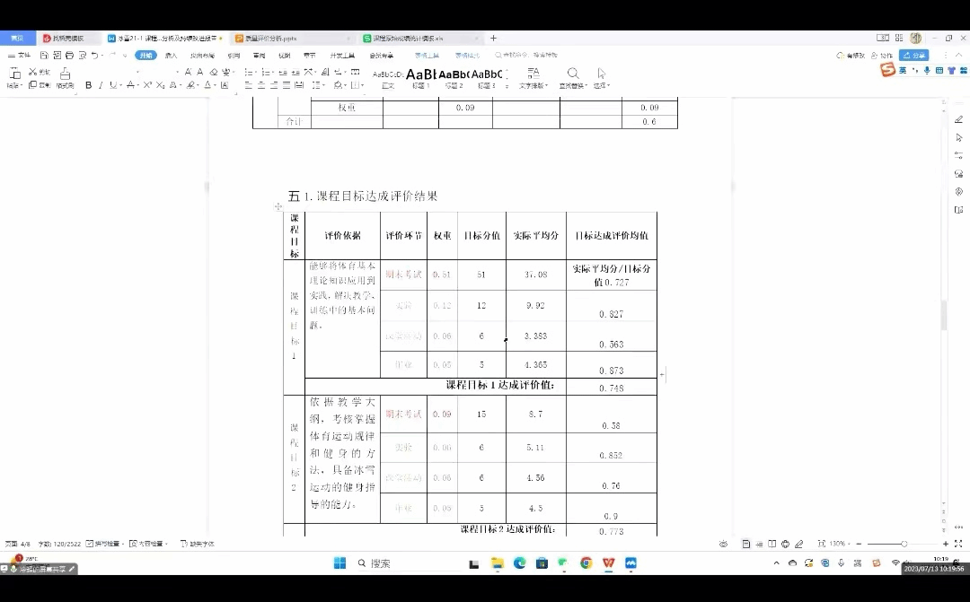Image resolution: width=970 pixels, height=602 pixels.
Task: Expand the styles gallery
Action: tap(507, 85)
